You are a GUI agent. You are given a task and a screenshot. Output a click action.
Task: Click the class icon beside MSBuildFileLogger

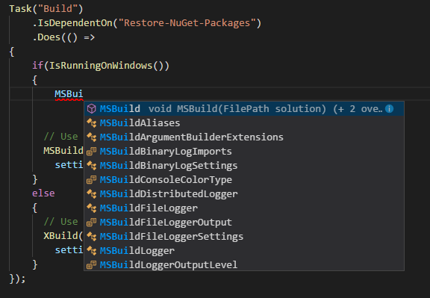pyautogui.click(x=92, y=208)
